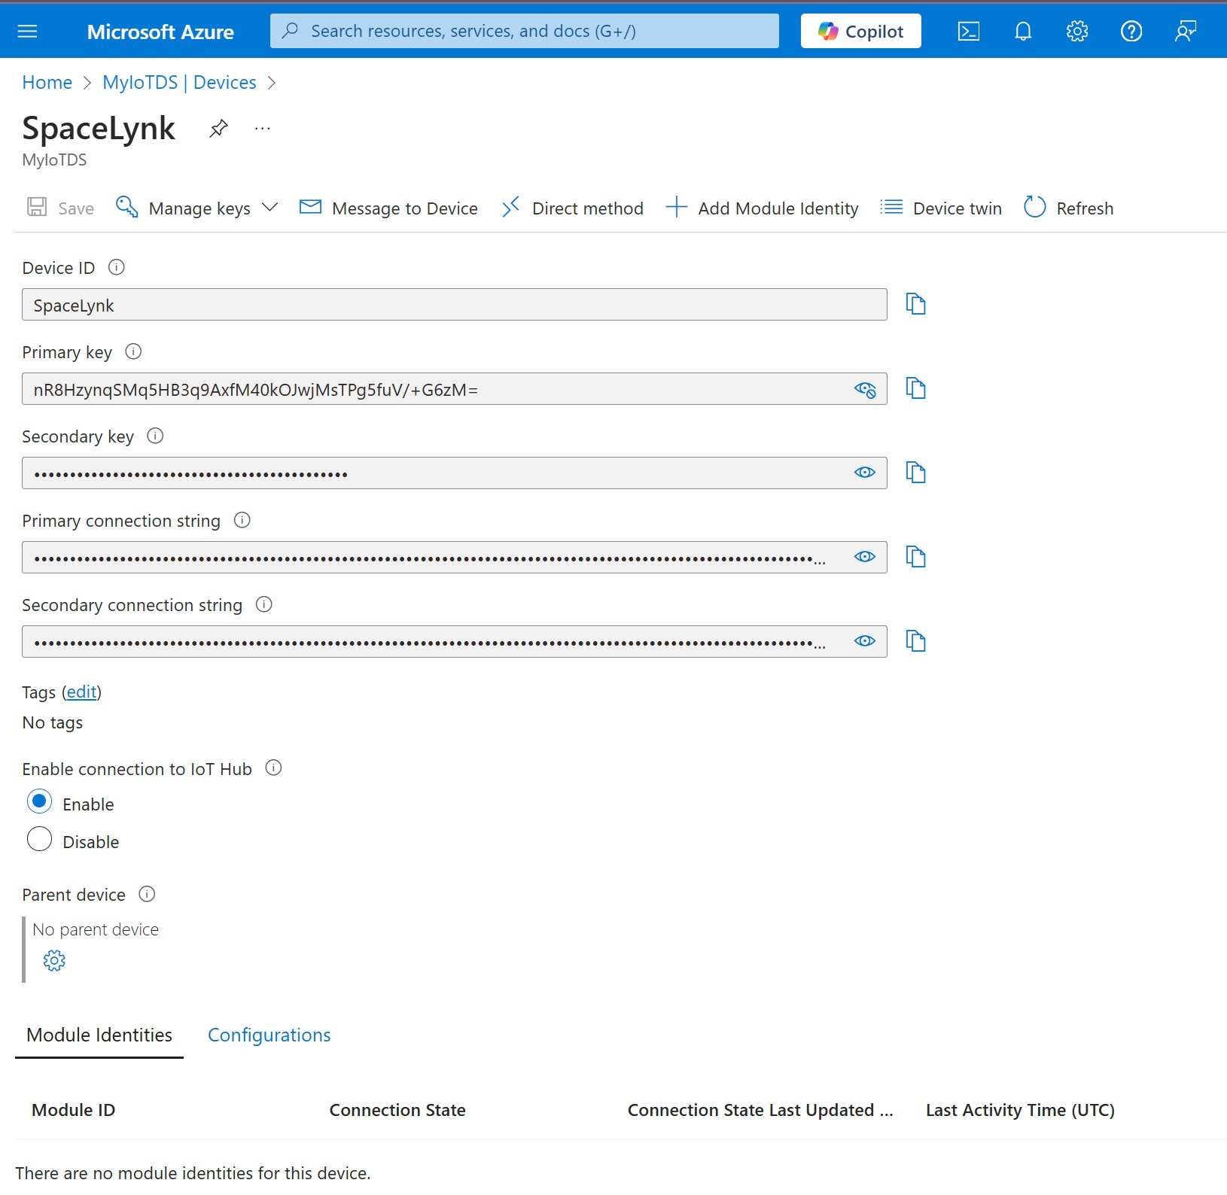
Task: Open the parent device gear settings
Action: [54, 961]
